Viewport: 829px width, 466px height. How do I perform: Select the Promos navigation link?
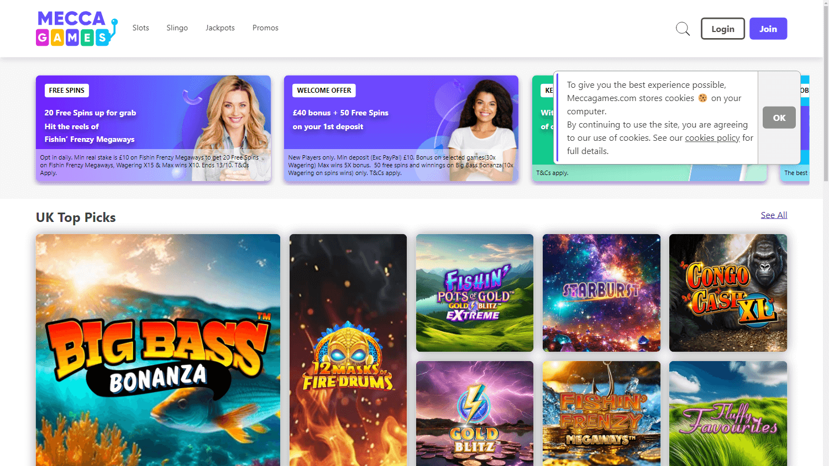point(265,28)
